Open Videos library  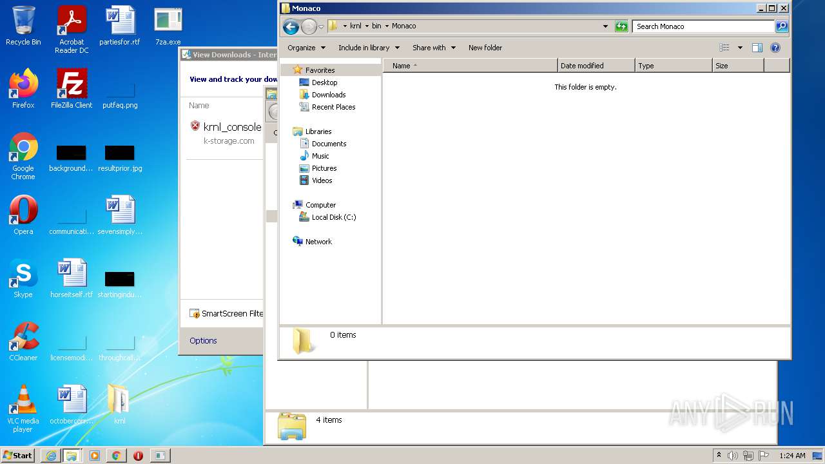322,180
